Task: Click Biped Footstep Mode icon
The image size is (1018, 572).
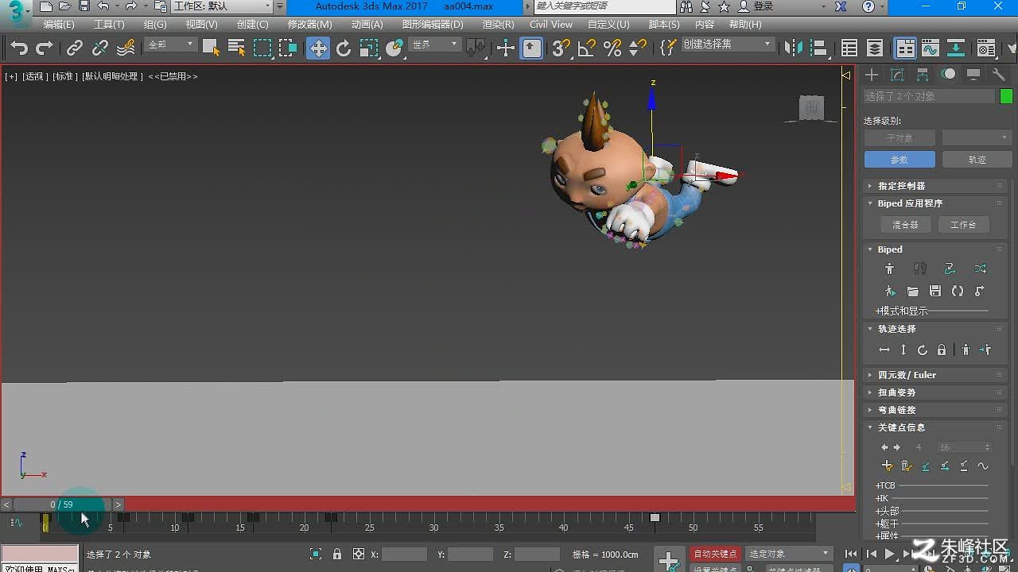Action: pos(920,269)
